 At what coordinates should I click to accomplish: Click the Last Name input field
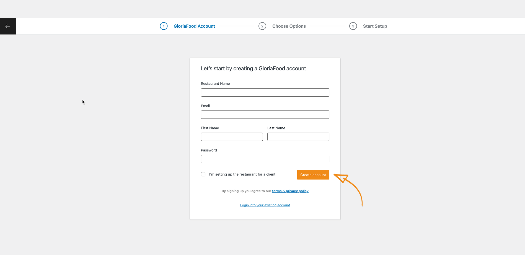pyautogui.click(x=298, y=137)
